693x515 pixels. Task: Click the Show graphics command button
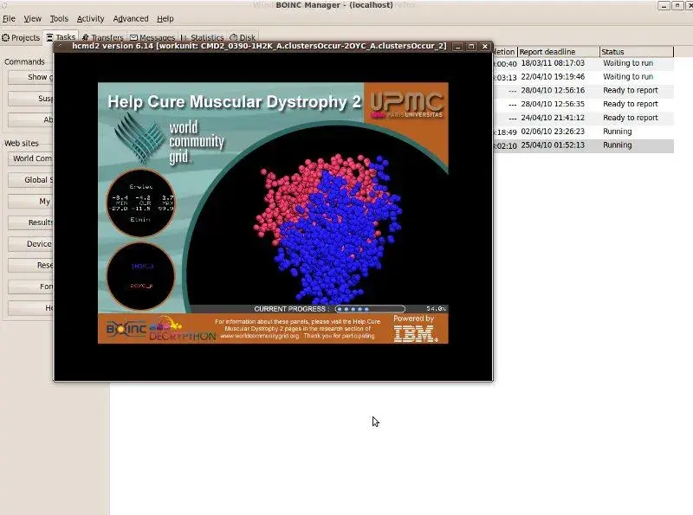coord(30,77)
